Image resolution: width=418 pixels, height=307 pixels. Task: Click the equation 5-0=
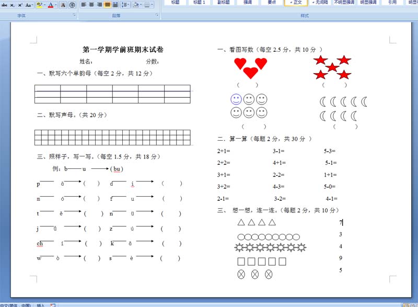point(330,186)
